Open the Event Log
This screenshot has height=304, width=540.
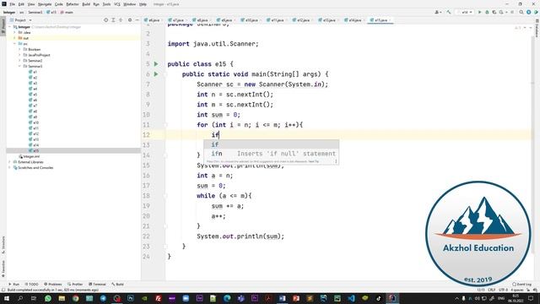coord(522,285)
